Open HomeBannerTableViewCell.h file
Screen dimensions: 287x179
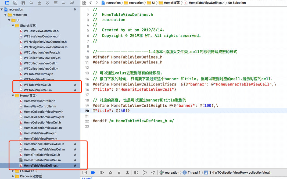(x=44, y=144)
